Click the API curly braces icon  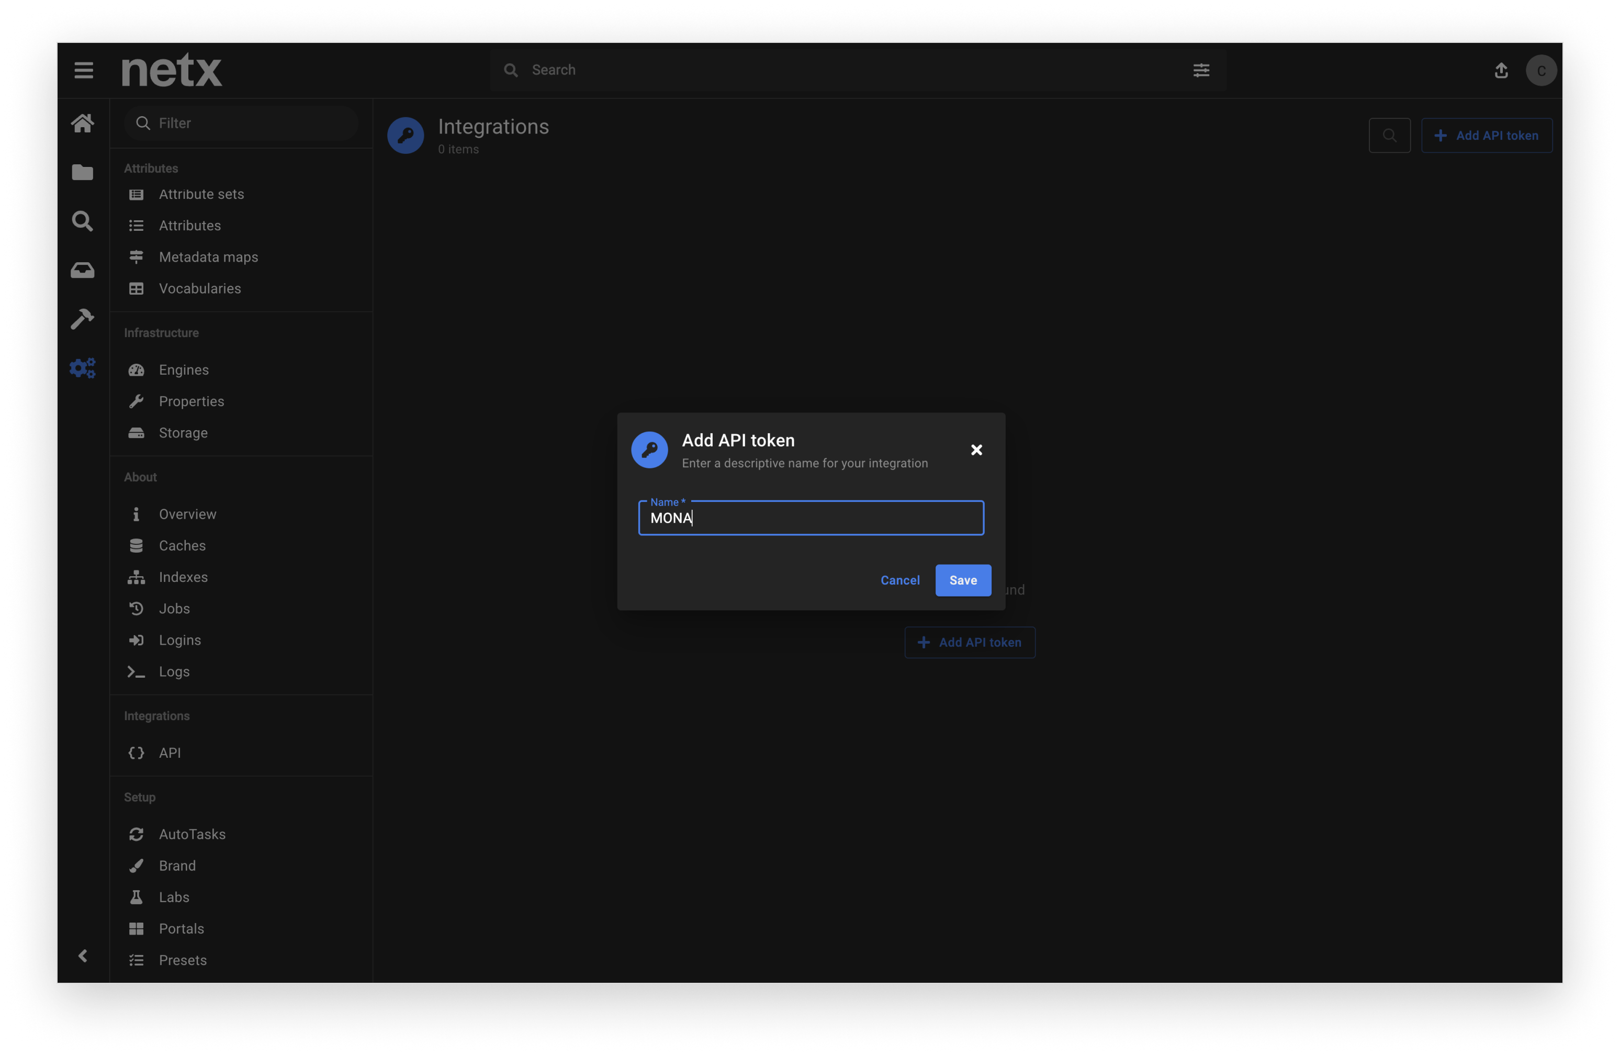136,752
